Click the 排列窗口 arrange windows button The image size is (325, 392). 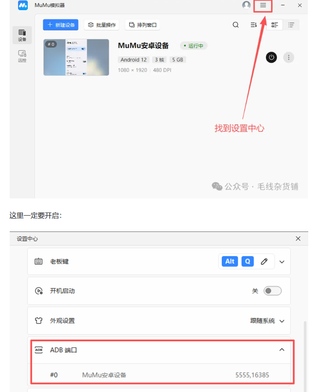[x=142, y=25]
